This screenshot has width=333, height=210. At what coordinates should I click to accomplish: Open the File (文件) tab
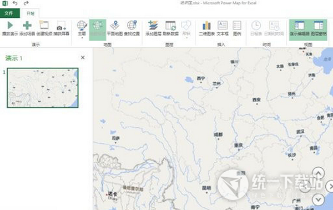pyautogui.click(x=10, y=13)
